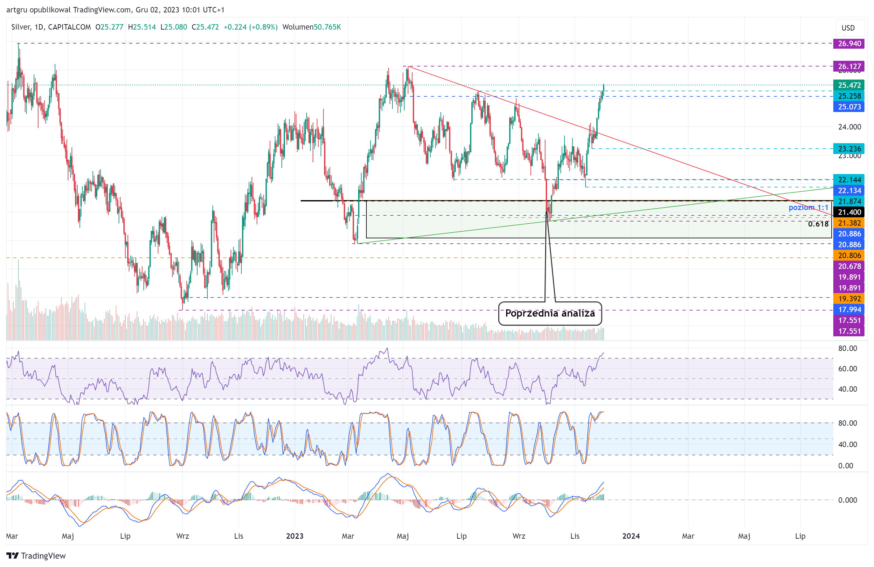Click the O25.277 open value
The image size is (874, 567).
pyautogui.click(x=109, y=27)
